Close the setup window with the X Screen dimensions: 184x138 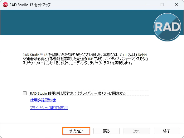click(177, 5)
